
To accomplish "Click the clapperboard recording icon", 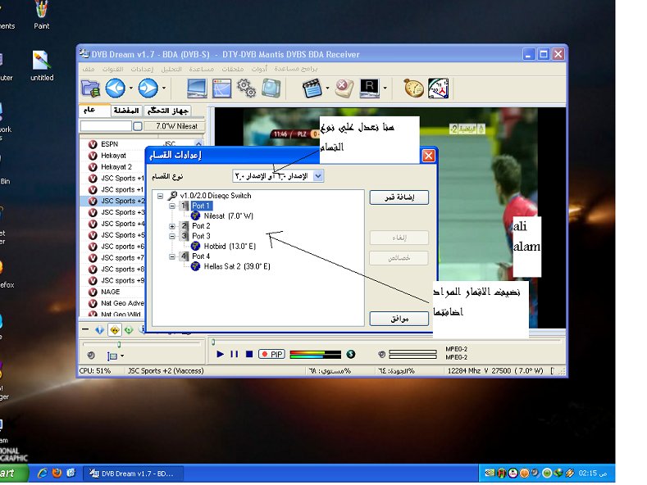I will click(312, 88).
